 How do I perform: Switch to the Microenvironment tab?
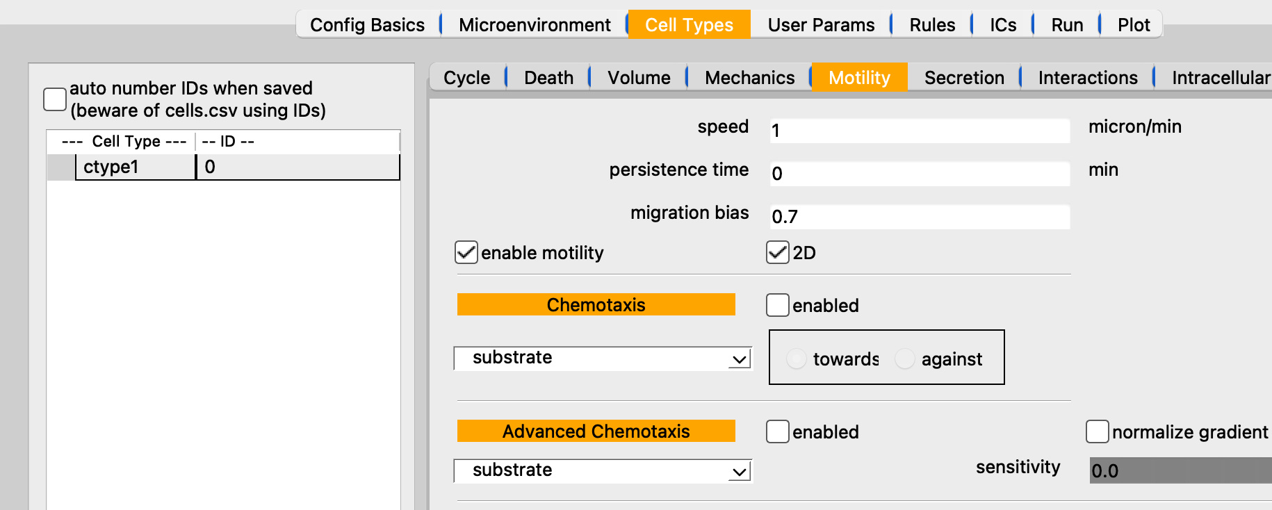[x=535, y=25]
